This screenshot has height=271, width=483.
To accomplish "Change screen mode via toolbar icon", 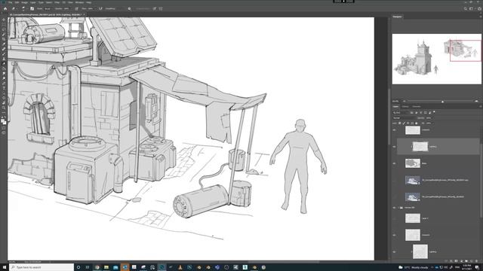I will coord(4,132).
